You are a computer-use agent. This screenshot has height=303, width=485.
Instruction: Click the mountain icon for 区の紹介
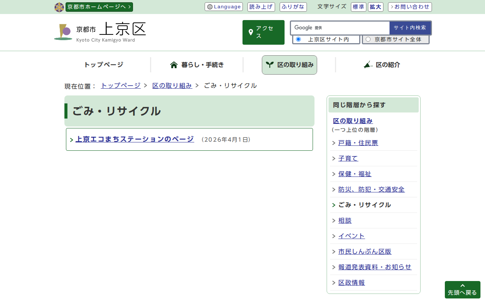click(368, 65)
